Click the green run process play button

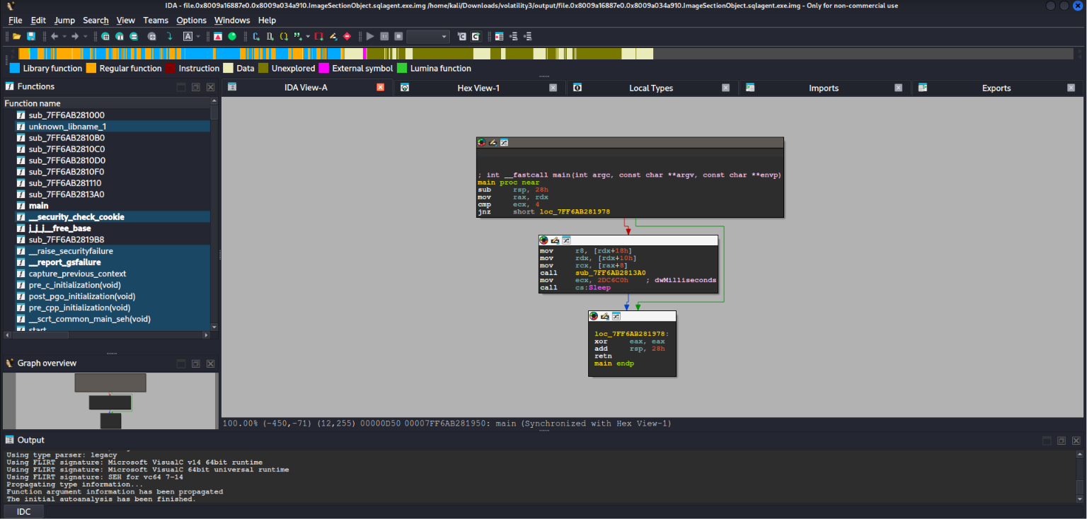pos(370,36)
